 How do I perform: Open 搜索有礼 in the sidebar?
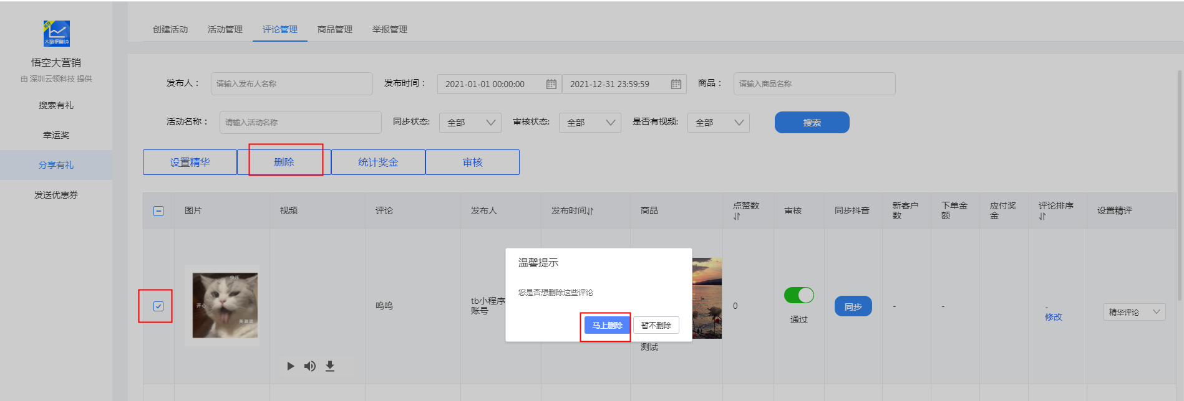pos(56,105)
